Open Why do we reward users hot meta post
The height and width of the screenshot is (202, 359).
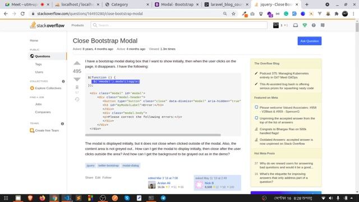(x=286, y=165)
